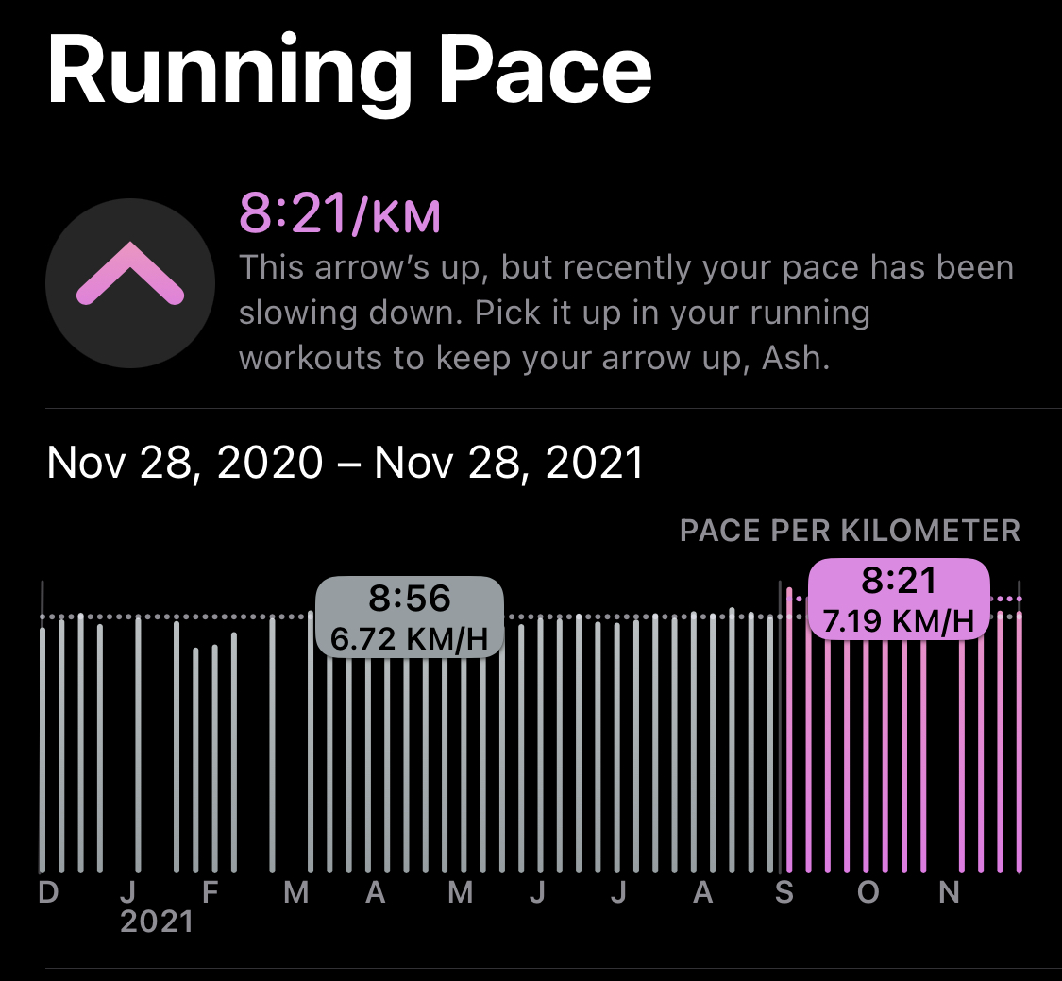Click the O label for October
Screen dimensions: 1062x981
click(x=868, y=891)
